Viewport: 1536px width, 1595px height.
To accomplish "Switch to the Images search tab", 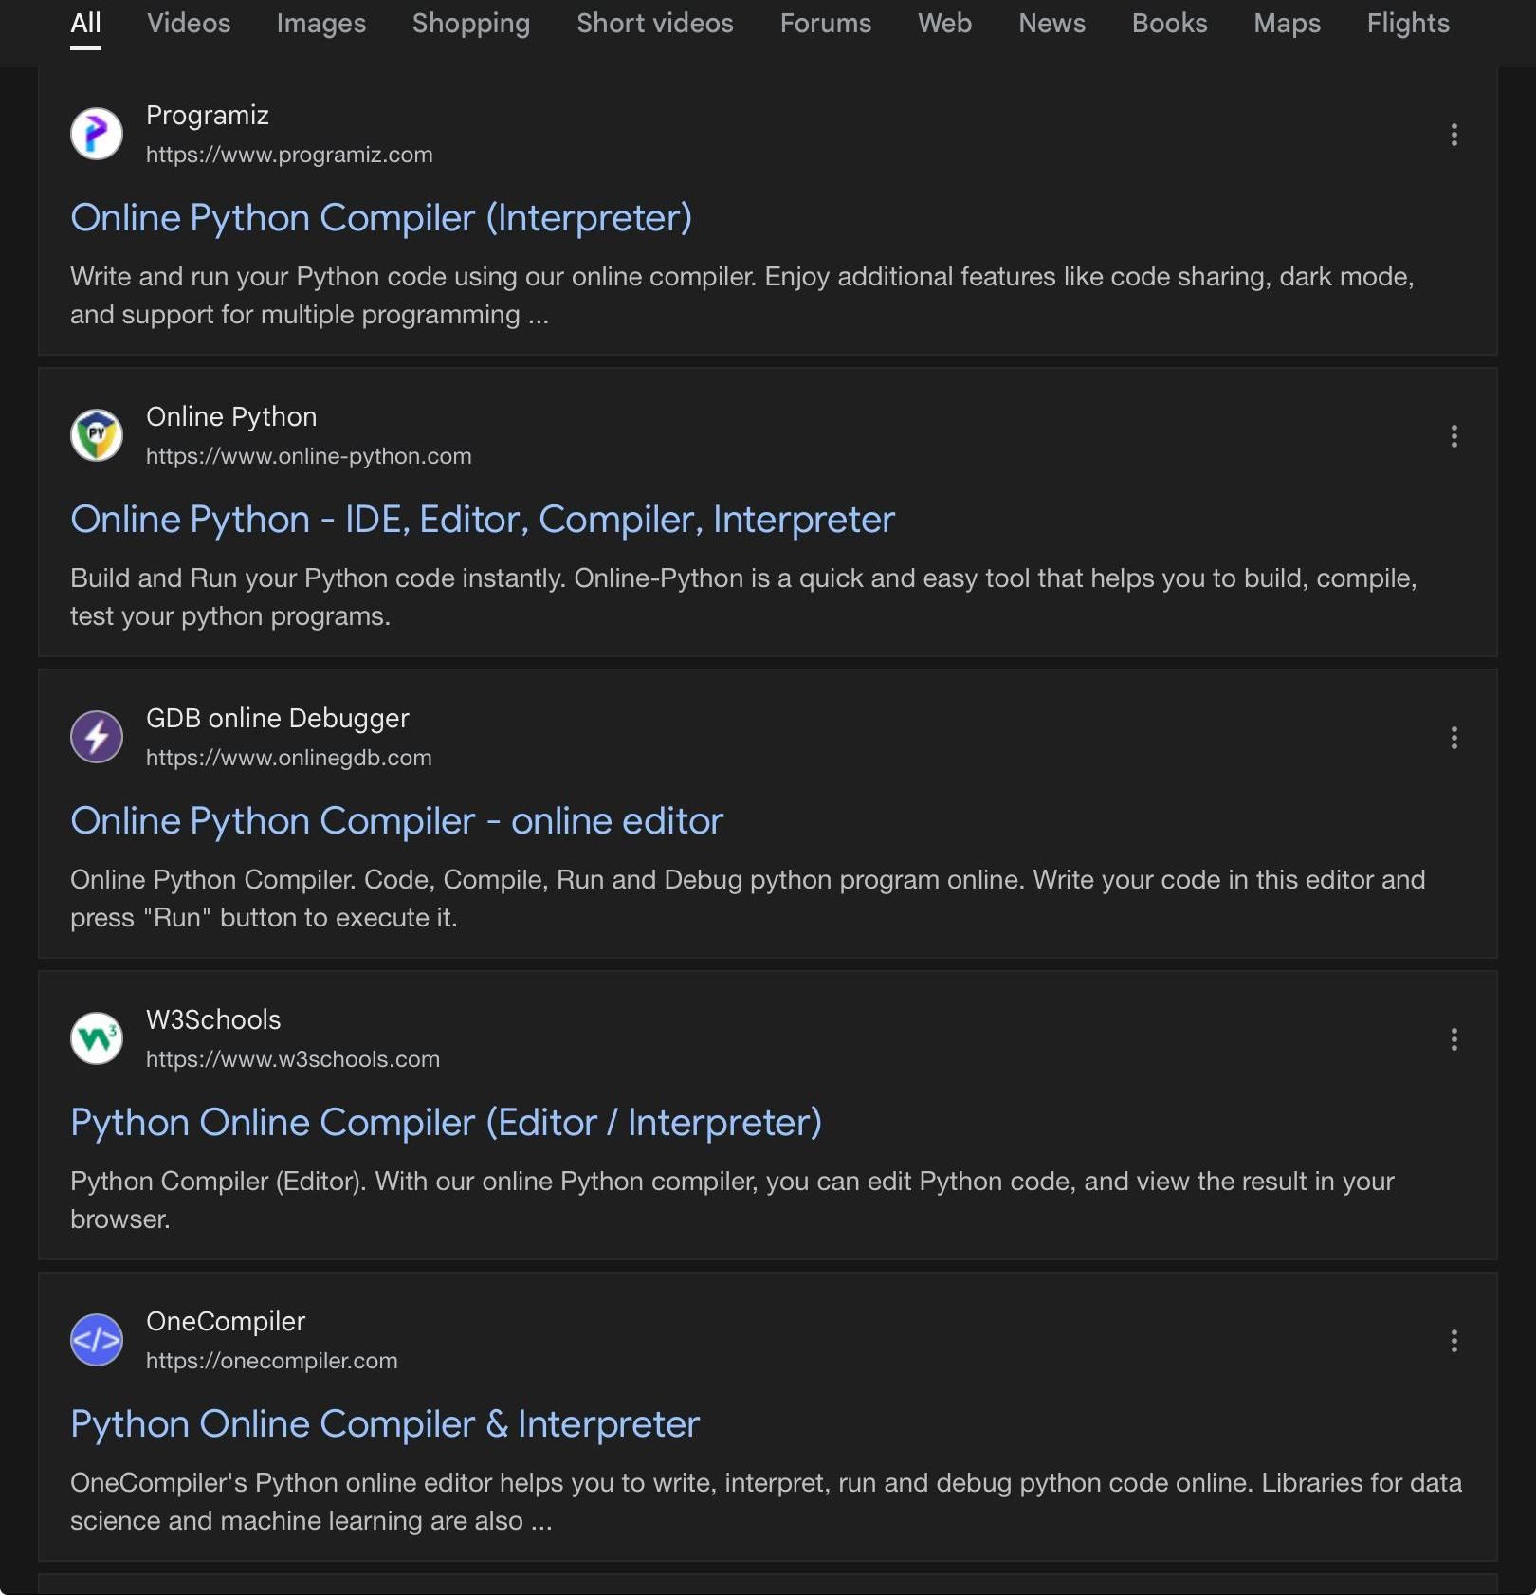I will pos(320,23).
